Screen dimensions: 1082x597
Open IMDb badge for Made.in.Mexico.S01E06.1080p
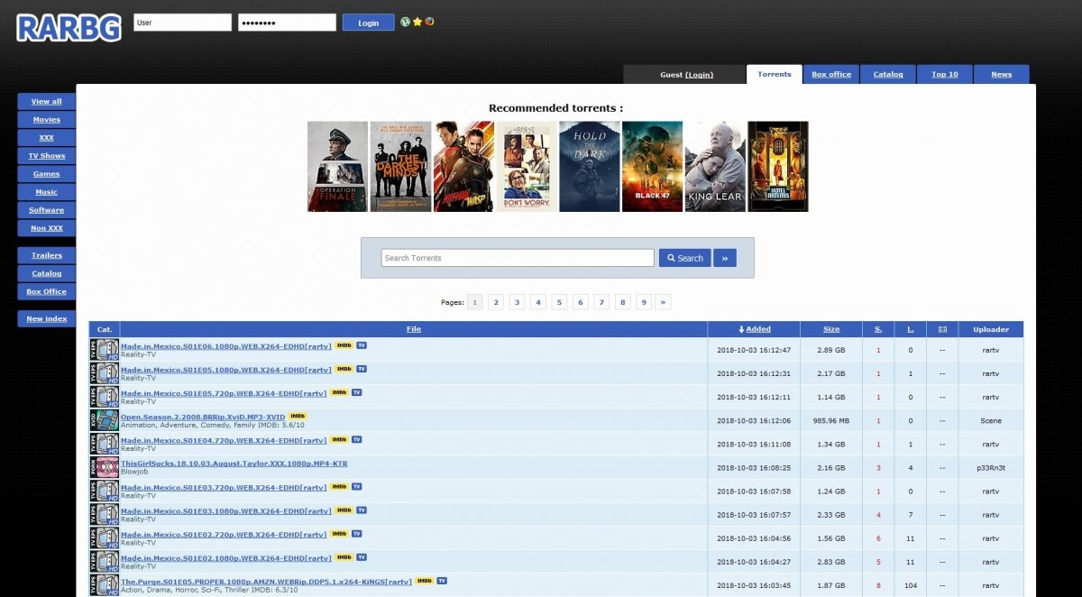pos(344,345)
